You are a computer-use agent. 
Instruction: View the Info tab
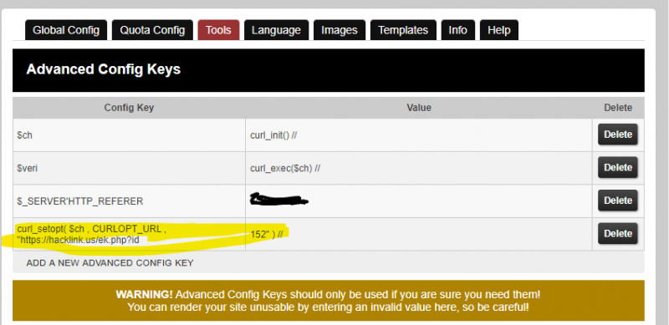click(457, 30)
